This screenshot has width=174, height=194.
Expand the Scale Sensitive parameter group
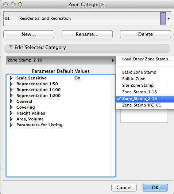[11, 78]
